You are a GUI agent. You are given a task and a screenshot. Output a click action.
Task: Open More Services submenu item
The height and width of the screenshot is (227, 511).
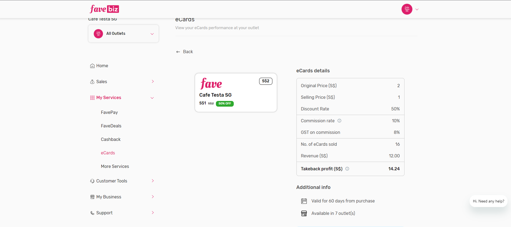click(x=115, y=166)
